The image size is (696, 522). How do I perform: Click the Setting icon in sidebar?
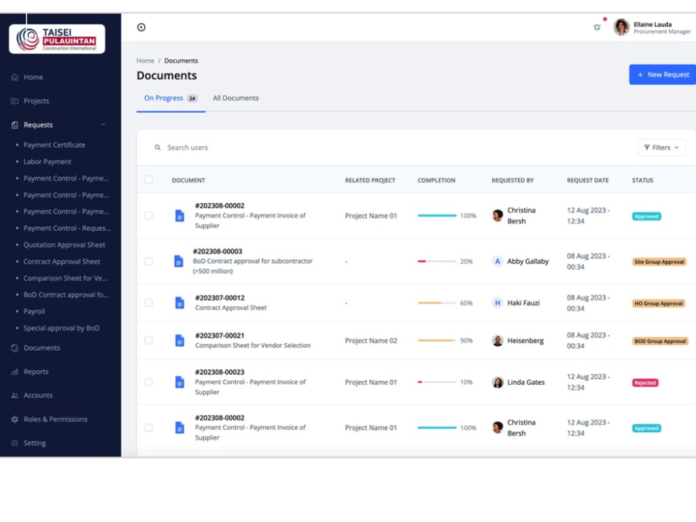pyautogui.click(x=15, y=443)
